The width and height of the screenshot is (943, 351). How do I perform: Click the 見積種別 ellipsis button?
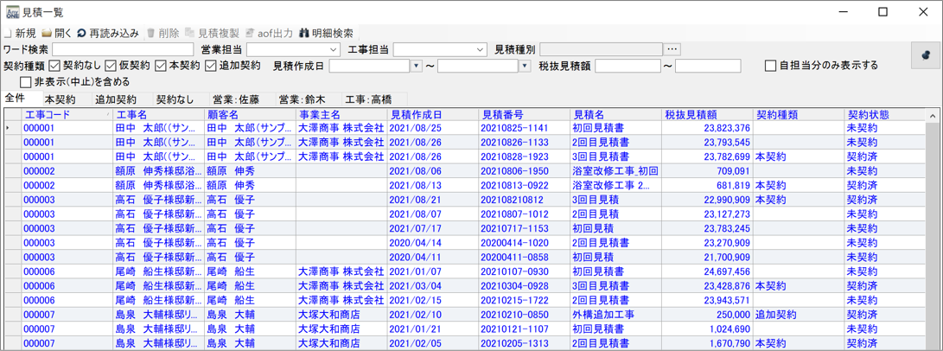coord(672,50)
